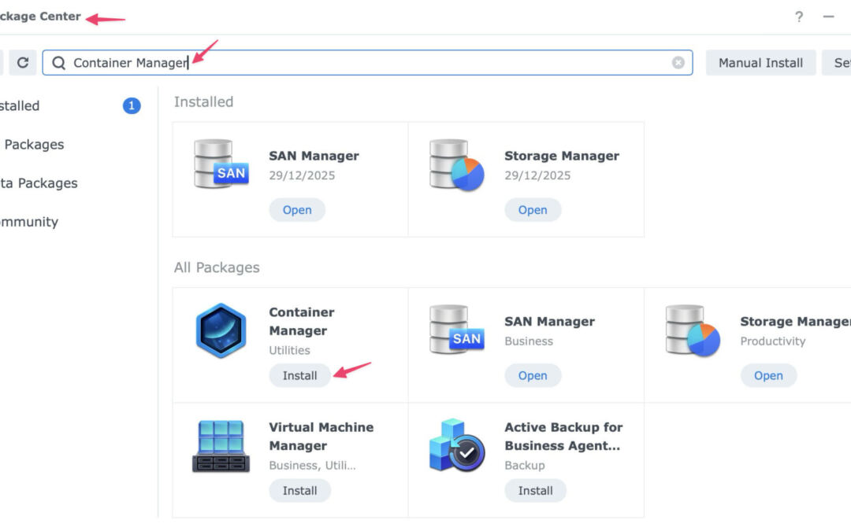Click the Virtual Machine Manager icon
Viewport: 851px width, 531px height.
pos(221,446)
